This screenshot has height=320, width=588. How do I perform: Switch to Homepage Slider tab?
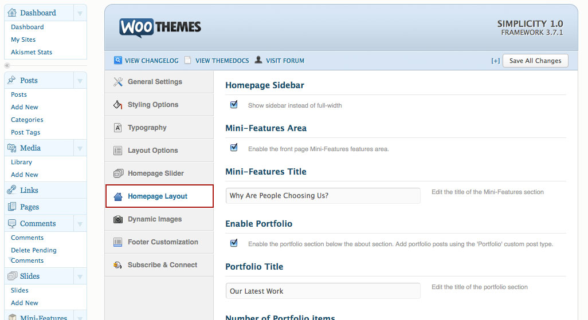(155, 173)
